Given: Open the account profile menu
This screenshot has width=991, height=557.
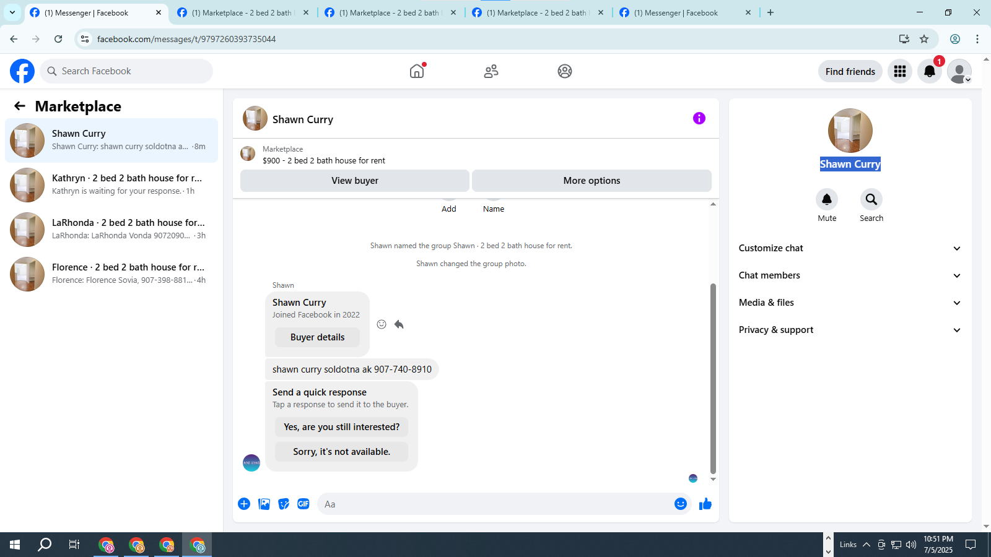Looking at the screenshot, I should pos(959,71).
